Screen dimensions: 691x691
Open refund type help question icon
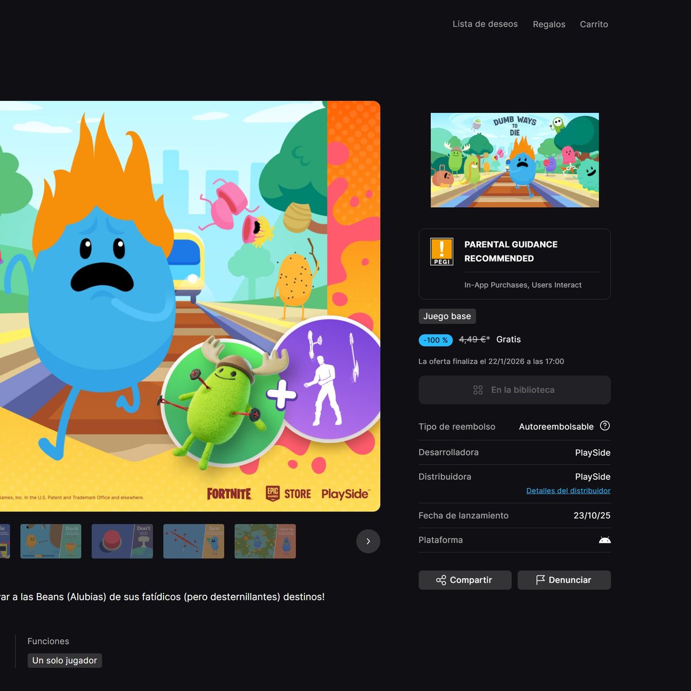pos(605,426)
